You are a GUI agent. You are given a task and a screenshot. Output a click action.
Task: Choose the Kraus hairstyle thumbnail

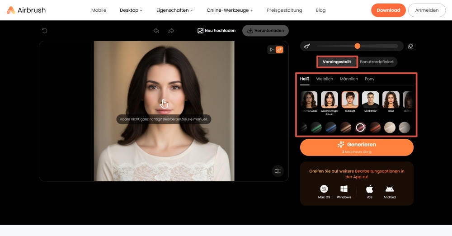click(391, 99)
